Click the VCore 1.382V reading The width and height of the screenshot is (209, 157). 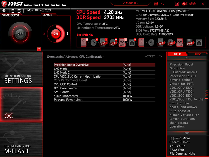click(x=145, y=23)
